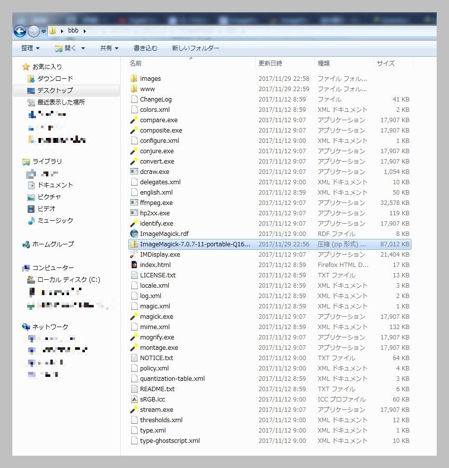This screenshot has height=468, width=449.
Task: Select the bbb breadcrumb in address bar
Action: (73, 31)
